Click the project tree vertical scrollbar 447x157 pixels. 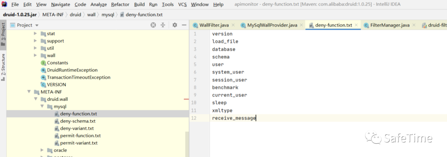[x=187, y=144]
